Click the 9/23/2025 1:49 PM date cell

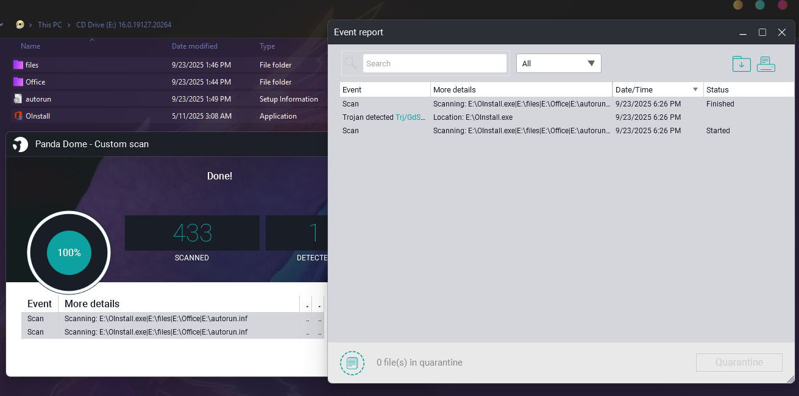[202, 99]
